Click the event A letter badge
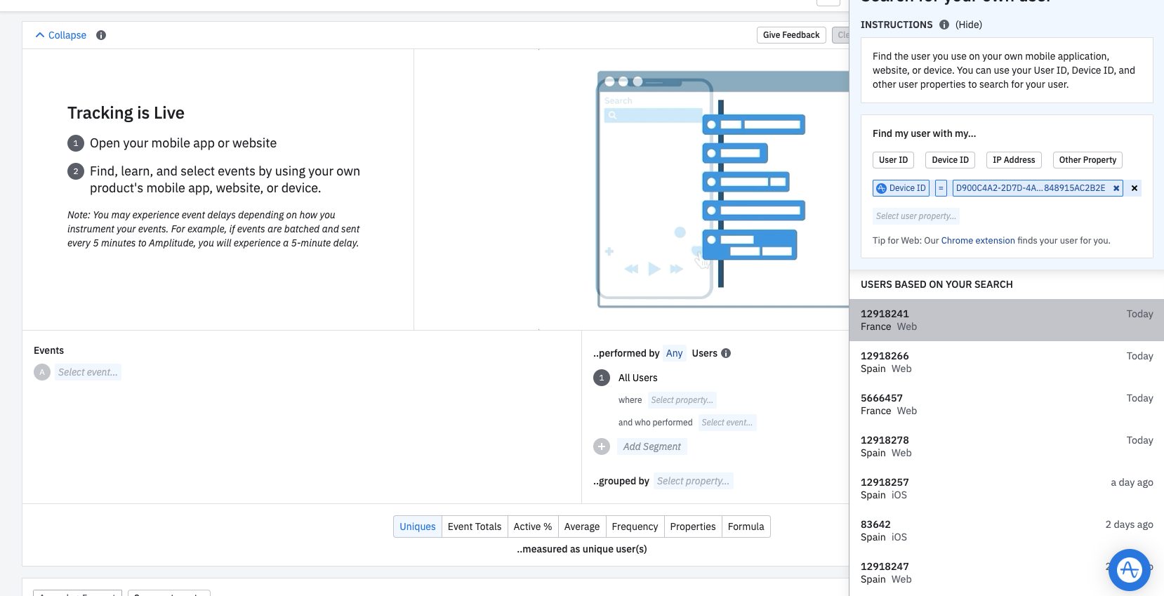The image size is (1164, 596). click(42, 372)
